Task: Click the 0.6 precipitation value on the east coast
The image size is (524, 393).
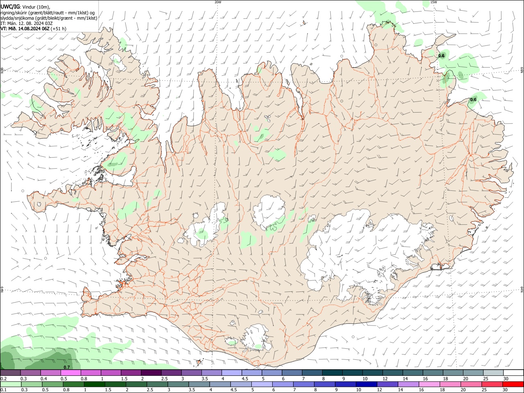Action: 473,99
